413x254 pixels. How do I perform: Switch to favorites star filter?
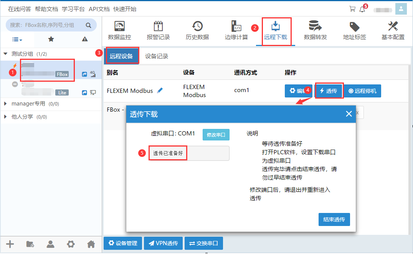pos(51,39)
